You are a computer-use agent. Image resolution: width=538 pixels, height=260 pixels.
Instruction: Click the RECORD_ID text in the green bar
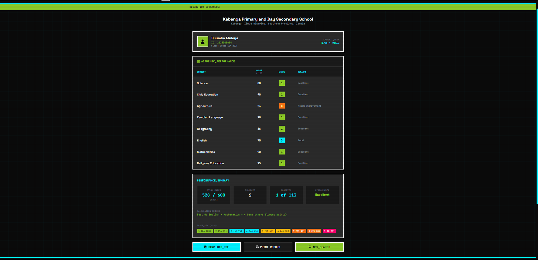pos(205,7)
